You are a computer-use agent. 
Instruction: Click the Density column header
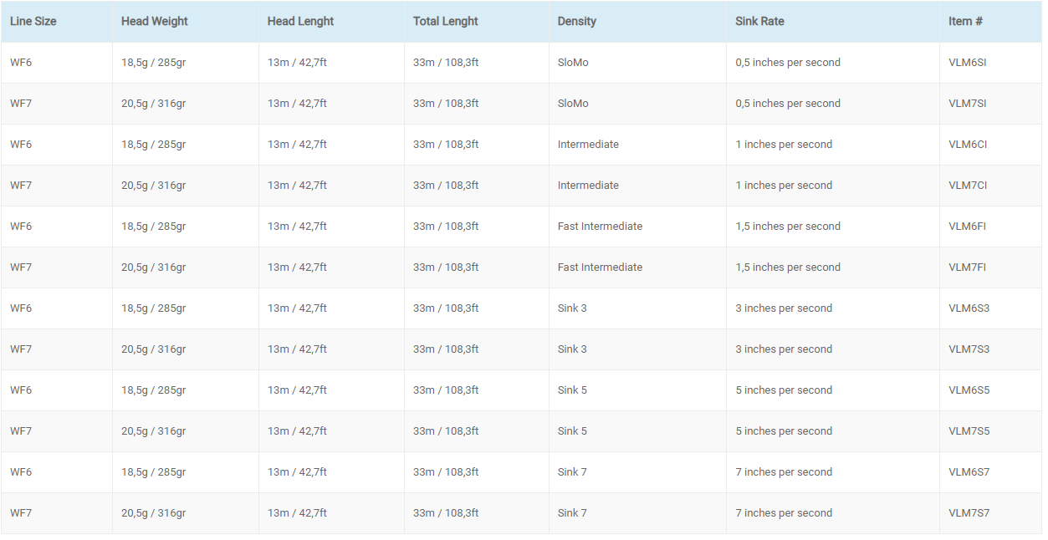click(577, 22)
